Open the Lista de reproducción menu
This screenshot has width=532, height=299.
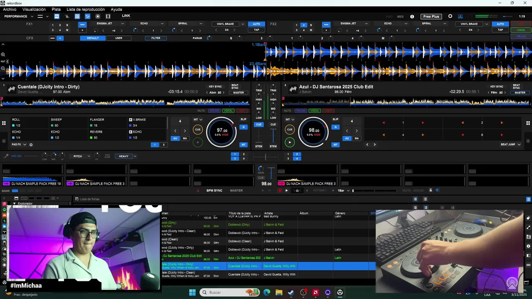pos(86,9)
